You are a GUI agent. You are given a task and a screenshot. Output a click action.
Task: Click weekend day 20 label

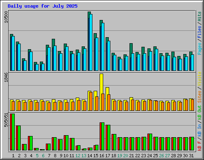(126, 156)
